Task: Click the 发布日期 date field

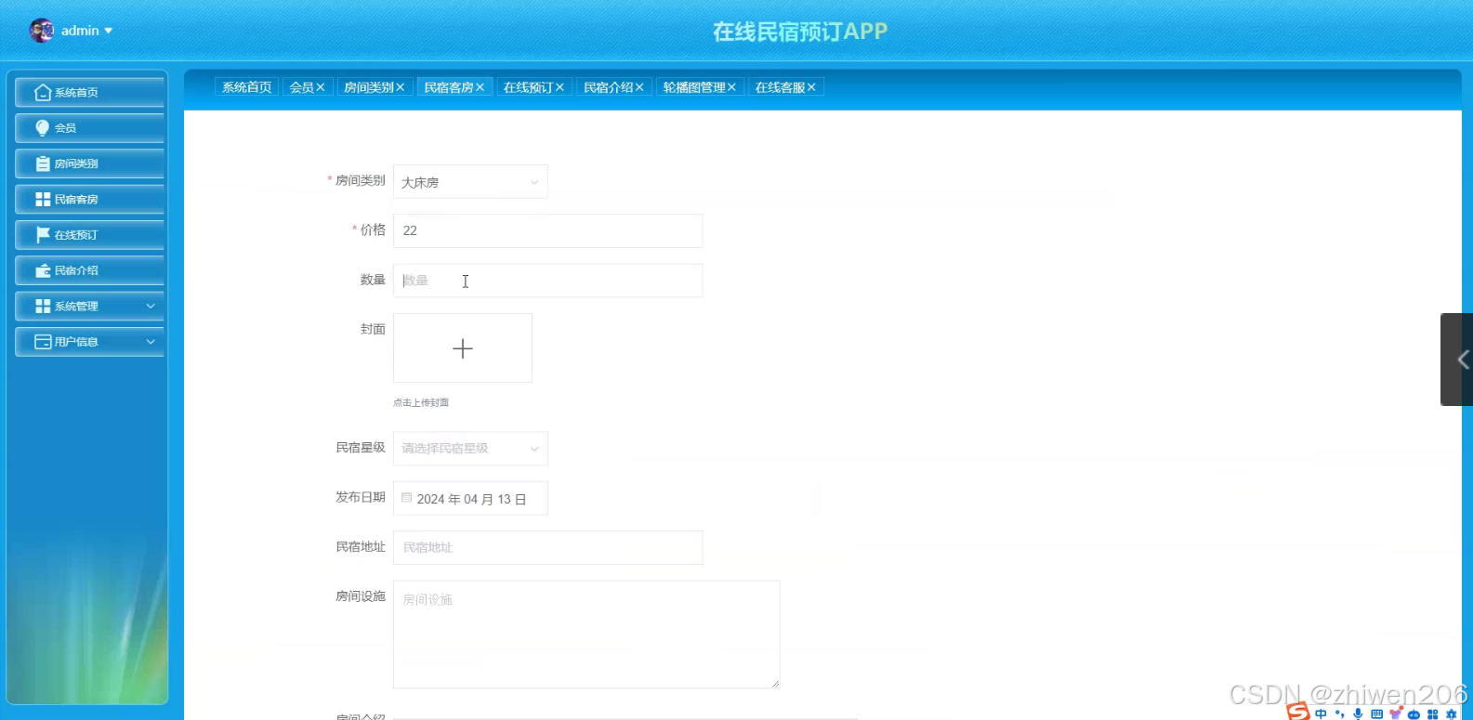Action: (x=470, y=499)
